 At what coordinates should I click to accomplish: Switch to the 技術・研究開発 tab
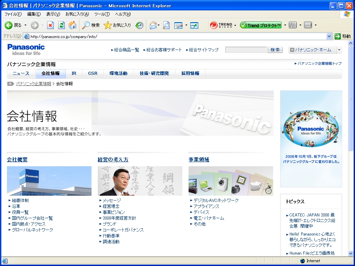click(154, 73)
